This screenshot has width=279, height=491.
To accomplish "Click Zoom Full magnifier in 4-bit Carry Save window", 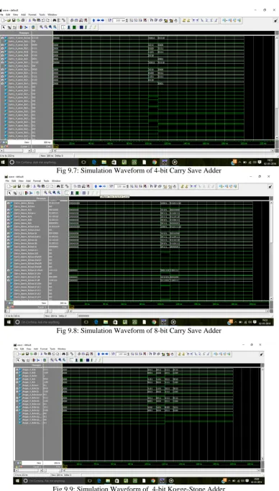I will tap(50, 27).
